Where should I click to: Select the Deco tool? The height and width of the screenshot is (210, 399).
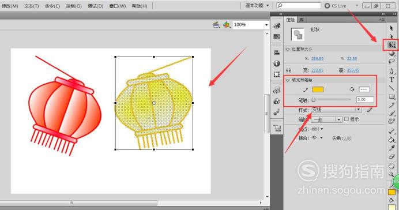pyautogui.click(x=392, y=121)
